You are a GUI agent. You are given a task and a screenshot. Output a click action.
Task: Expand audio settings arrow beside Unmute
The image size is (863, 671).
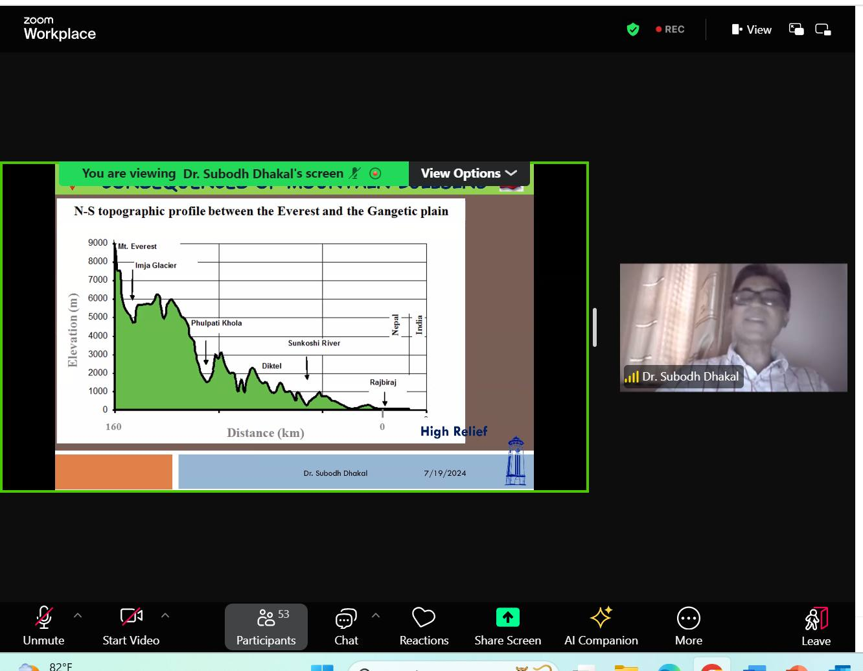point(78,615)
